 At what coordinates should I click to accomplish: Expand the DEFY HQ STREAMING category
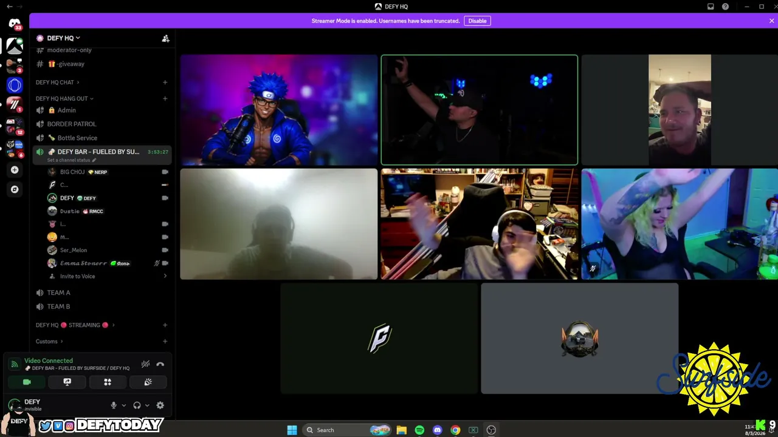point(75,325)
